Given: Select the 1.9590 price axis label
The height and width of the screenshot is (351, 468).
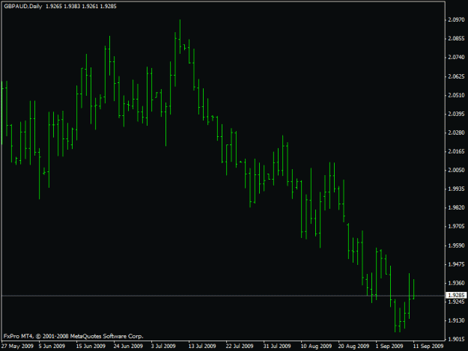Looking at the screenshot, I should click(456, 245).
